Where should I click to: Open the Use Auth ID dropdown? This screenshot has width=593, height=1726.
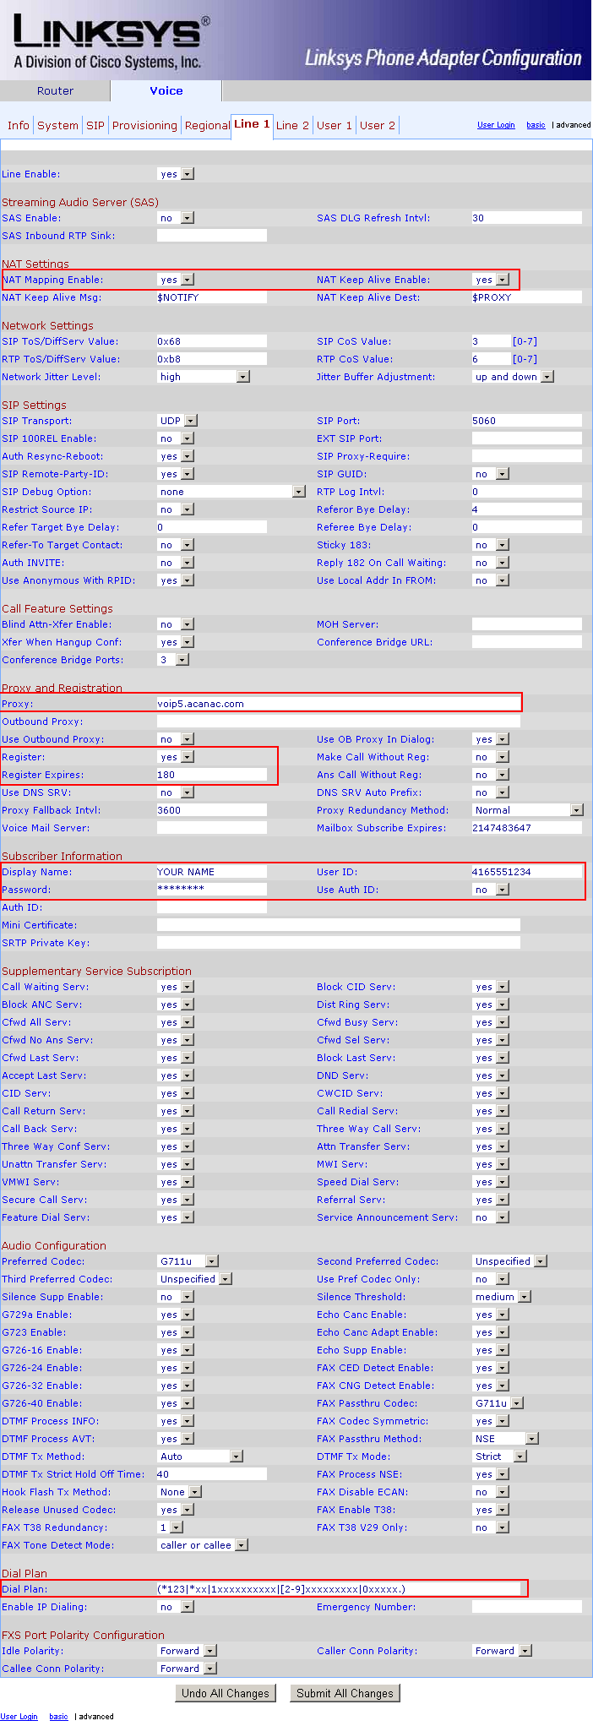491,890
